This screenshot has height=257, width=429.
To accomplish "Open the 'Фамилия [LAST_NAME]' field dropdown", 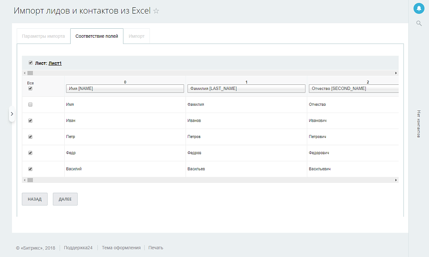I will 246,88.
